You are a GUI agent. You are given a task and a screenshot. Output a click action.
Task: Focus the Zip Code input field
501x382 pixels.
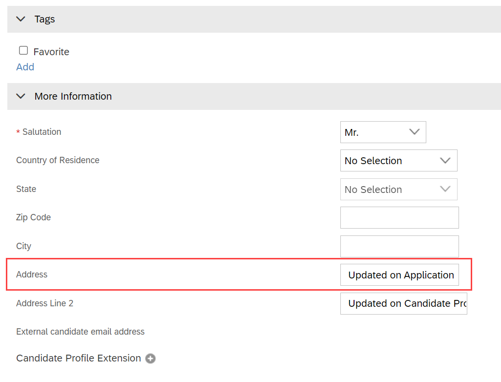pyautogui.click(x=399, y=218)
